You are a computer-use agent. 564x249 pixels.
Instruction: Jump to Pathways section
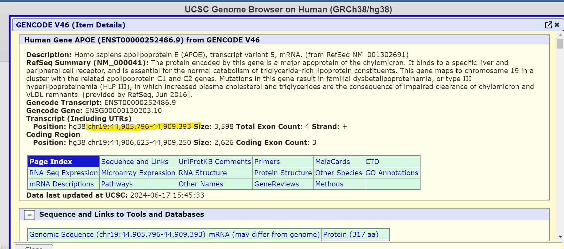coord(117,184)
